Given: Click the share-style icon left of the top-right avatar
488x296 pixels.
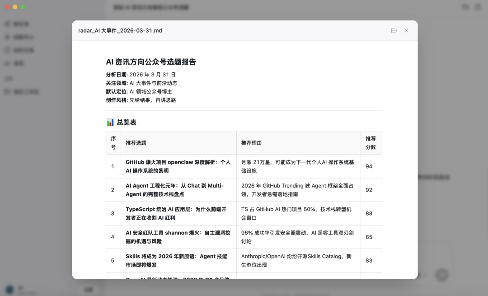Looking at the screenshot, I should tap(466, 7).
